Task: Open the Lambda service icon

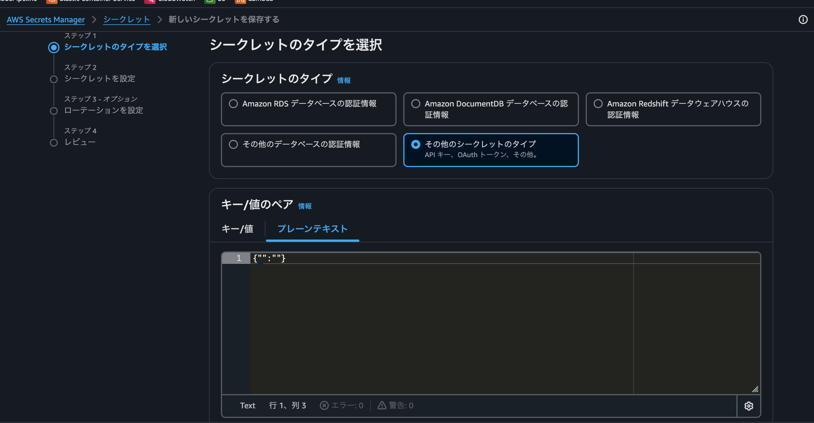Action: (x=240, y=1)
